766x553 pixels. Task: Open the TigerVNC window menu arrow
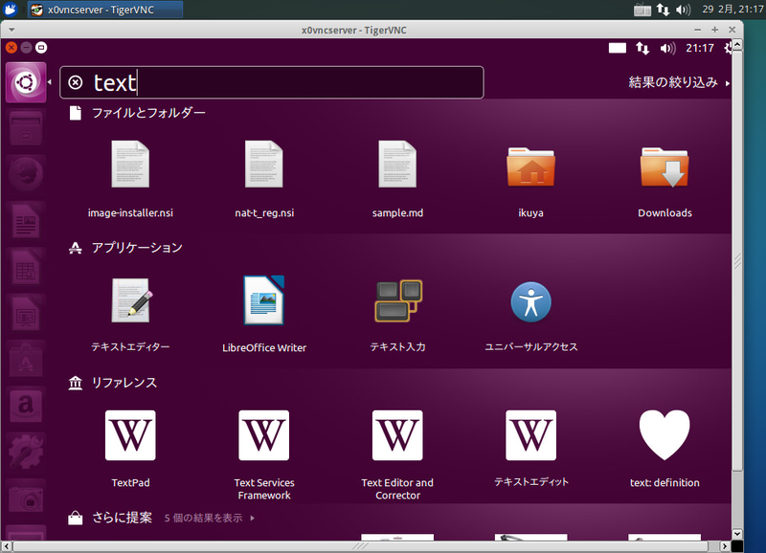[x=11, y=30]
